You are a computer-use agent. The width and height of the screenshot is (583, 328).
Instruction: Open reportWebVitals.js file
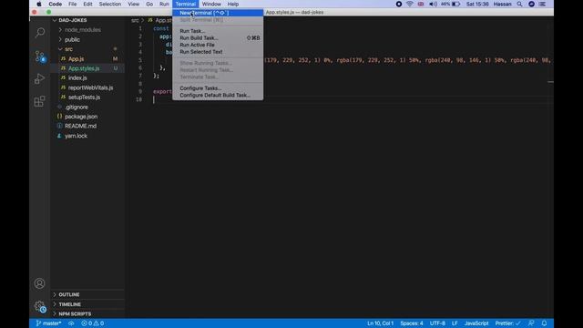(87, 87)
